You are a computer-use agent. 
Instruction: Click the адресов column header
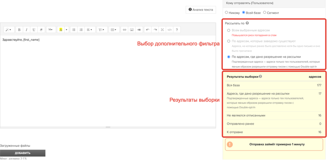click(315, 77)
